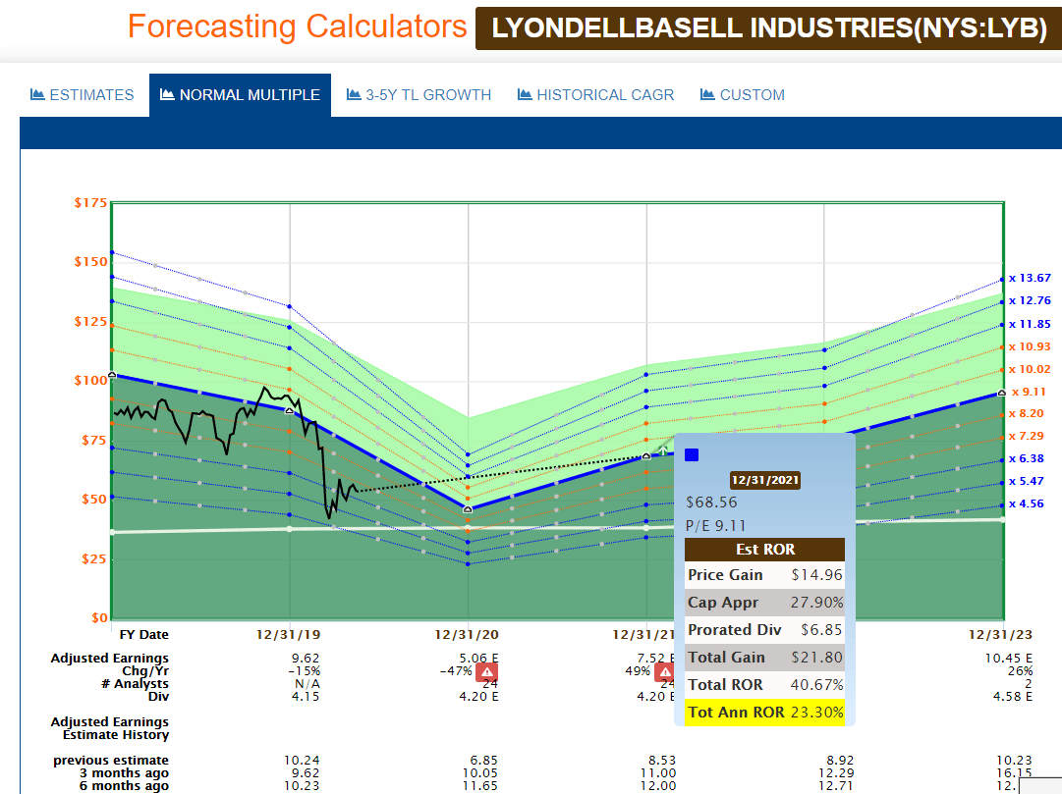Click the chart icon beside ESTIMATES
Screen dimensions: 1062x794
click(37, 94)
